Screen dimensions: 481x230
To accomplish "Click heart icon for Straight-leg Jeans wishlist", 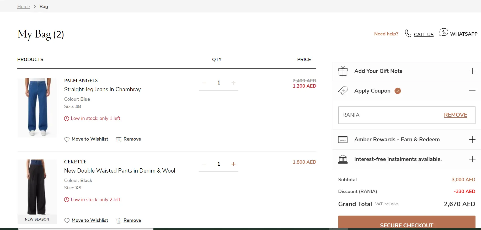I will click(67, 139).
